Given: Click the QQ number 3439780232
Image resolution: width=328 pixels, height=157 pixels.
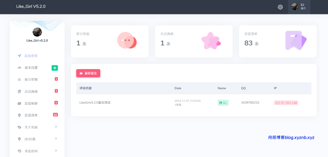Looking at the screenshot, I should tap(250, 103).
